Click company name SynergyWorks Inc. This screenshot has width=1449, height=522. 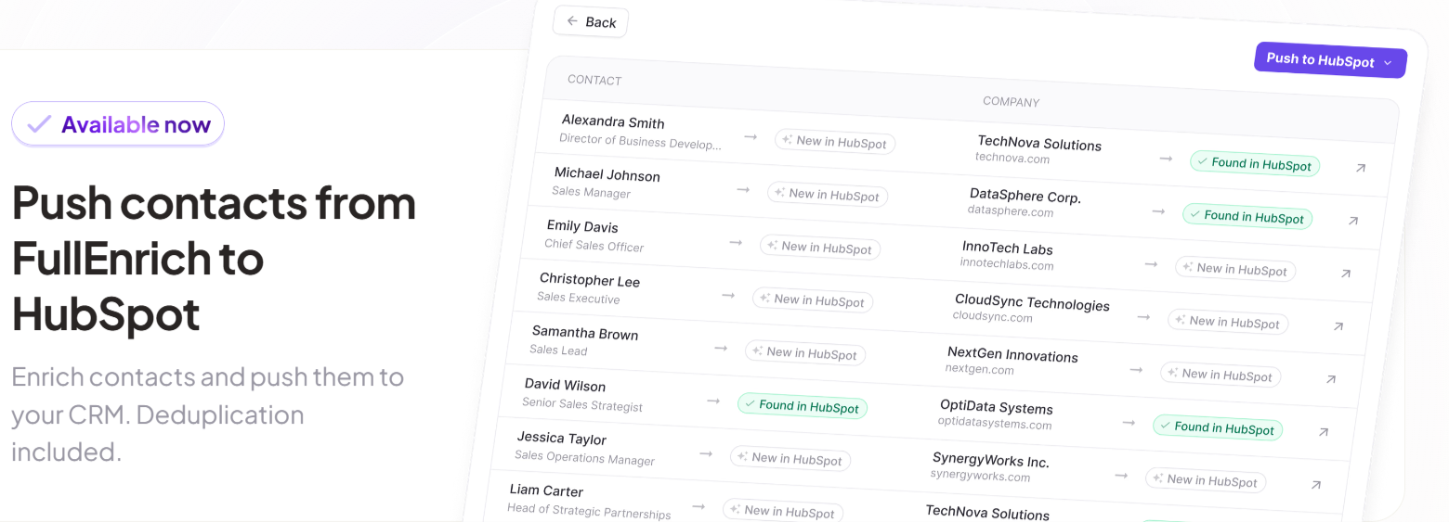coord(991,461)
